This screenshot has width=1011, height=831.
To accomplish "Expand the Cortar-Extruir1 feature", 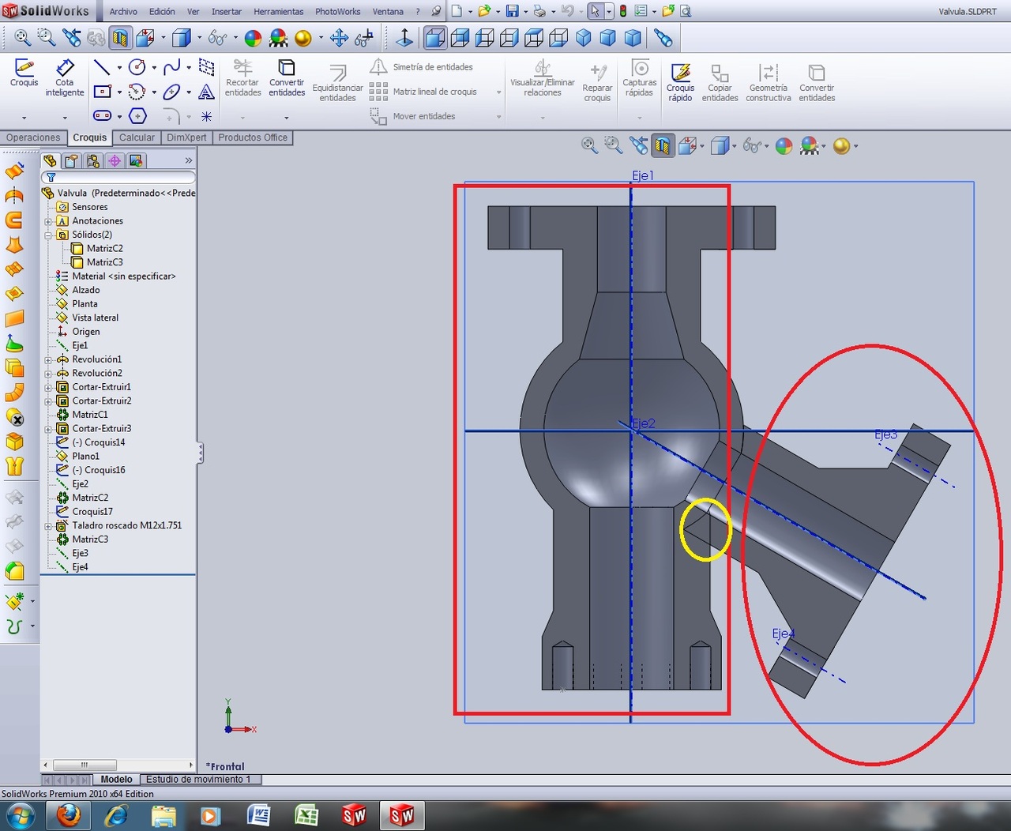I will 48,387.
